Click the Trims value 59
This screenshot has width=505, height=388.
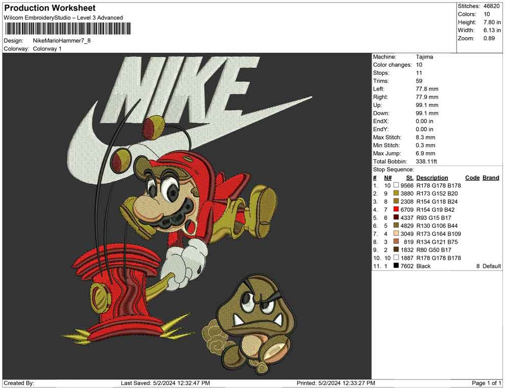[x=419, y=81]
